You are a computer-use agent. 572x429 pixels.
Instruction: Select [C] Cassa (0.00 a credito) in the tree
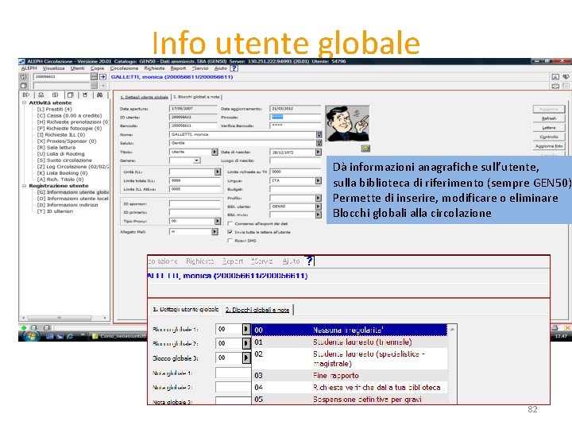pos(69,116)
